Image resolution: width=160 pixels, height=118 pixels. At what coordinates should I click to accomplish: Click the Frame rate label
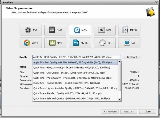pos(26,80)
